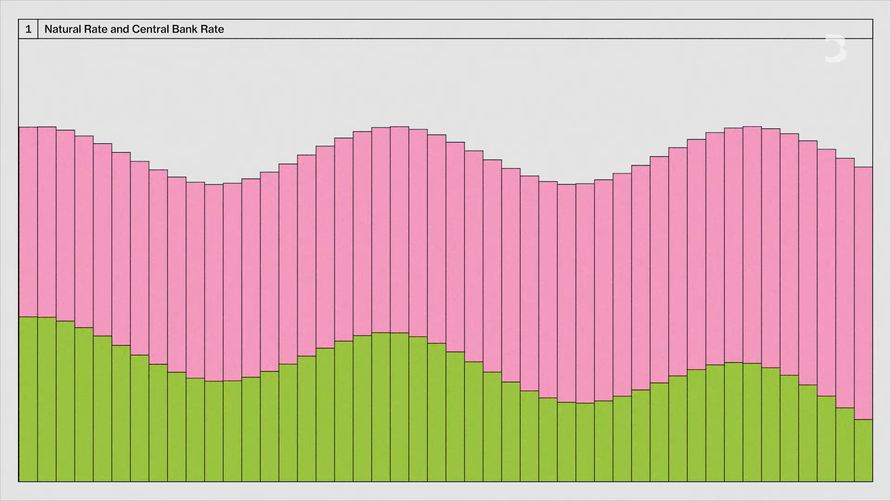Click the pink segment of the second bar from left
Image resolution: width=891 pixels, height=501 pixels.
click(x=47, y=222)
